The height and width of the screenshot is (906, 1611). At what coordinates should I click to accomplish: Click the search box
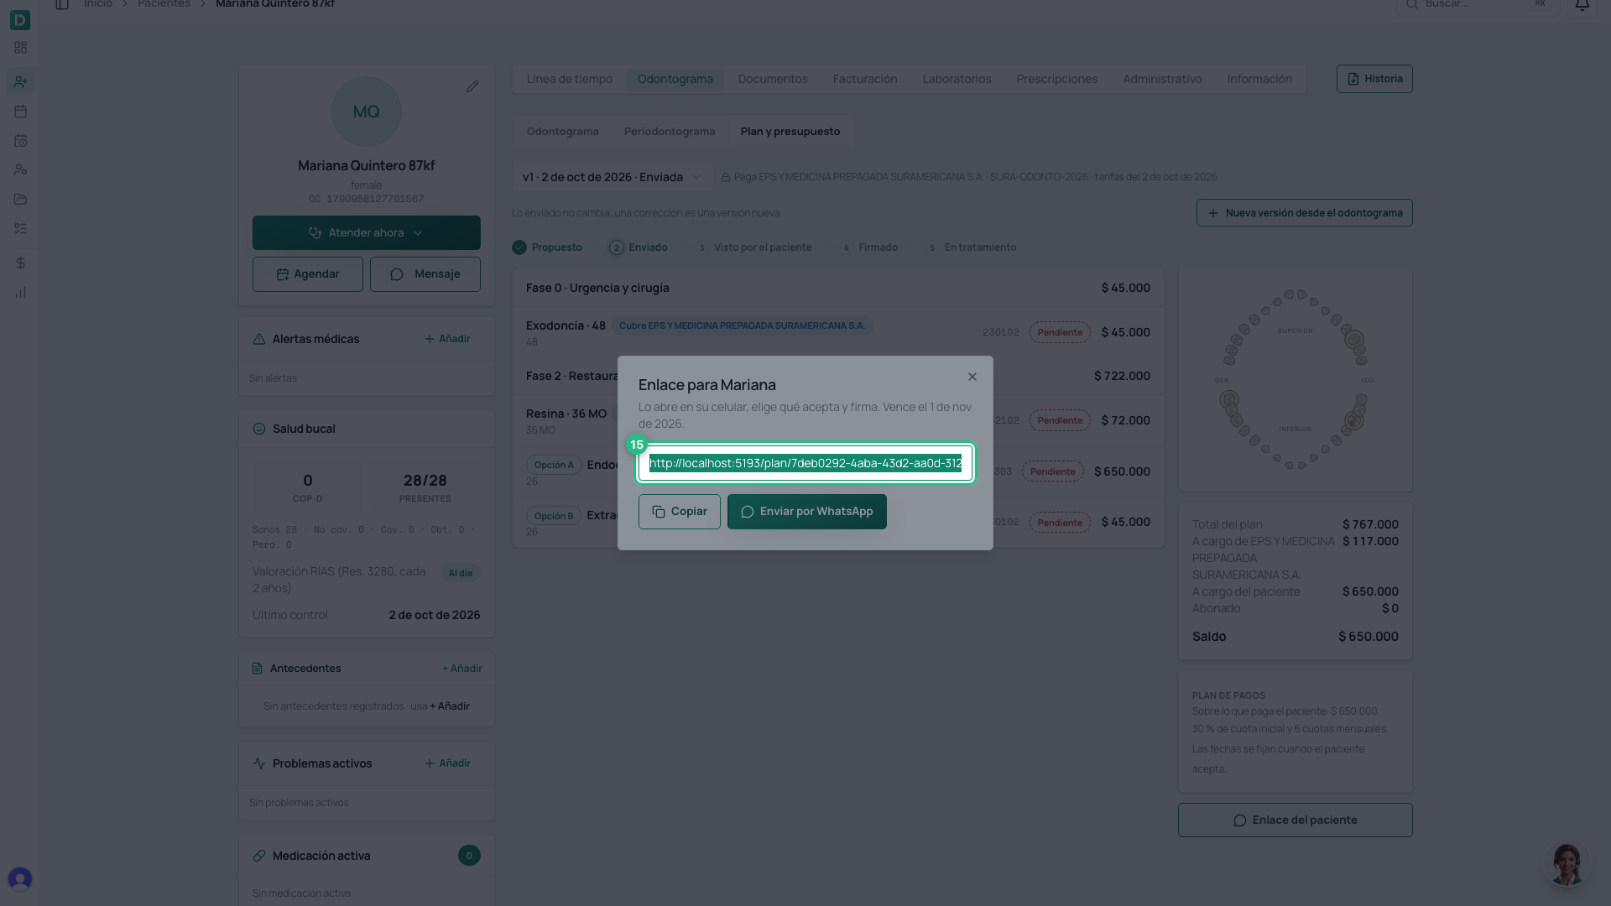[x=1478, y=5]
